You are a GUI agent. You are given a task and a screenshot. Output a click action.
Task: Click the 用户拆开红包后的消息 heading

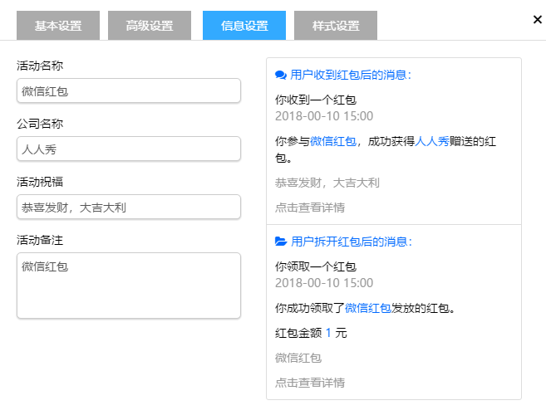click(352, 242)
